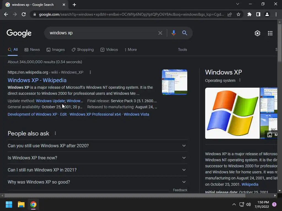
Task: Go back using the browser back arrow
Action: tap(6, 14)
